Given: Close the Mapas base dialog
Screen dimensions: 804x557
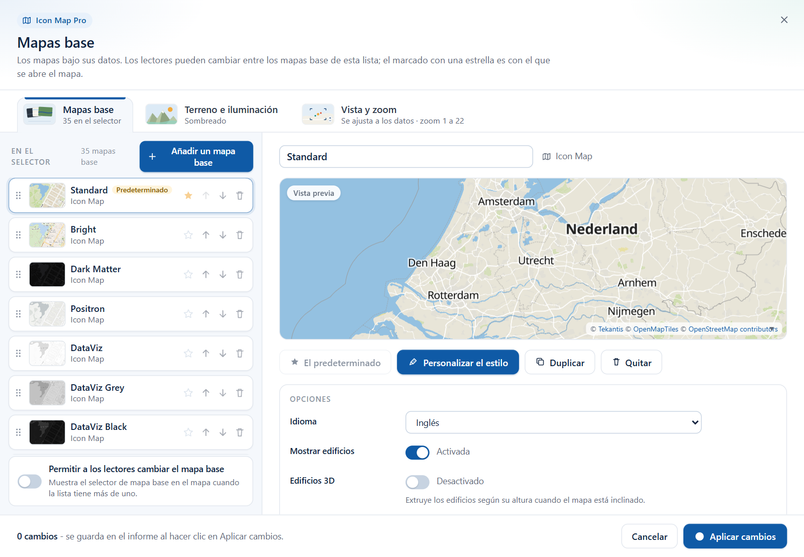Looking at the screenshot, I should [x=784, y=20].
